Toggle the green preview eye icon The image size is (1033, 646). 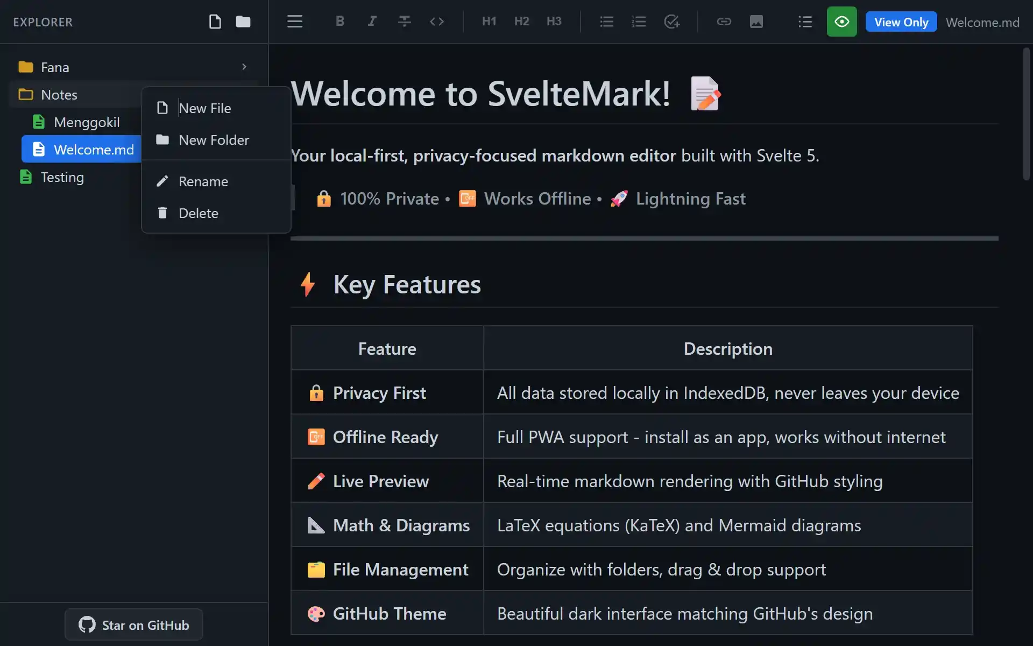841,22
